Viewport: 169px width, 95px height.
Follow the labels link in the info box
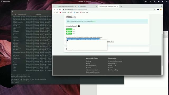93,21
